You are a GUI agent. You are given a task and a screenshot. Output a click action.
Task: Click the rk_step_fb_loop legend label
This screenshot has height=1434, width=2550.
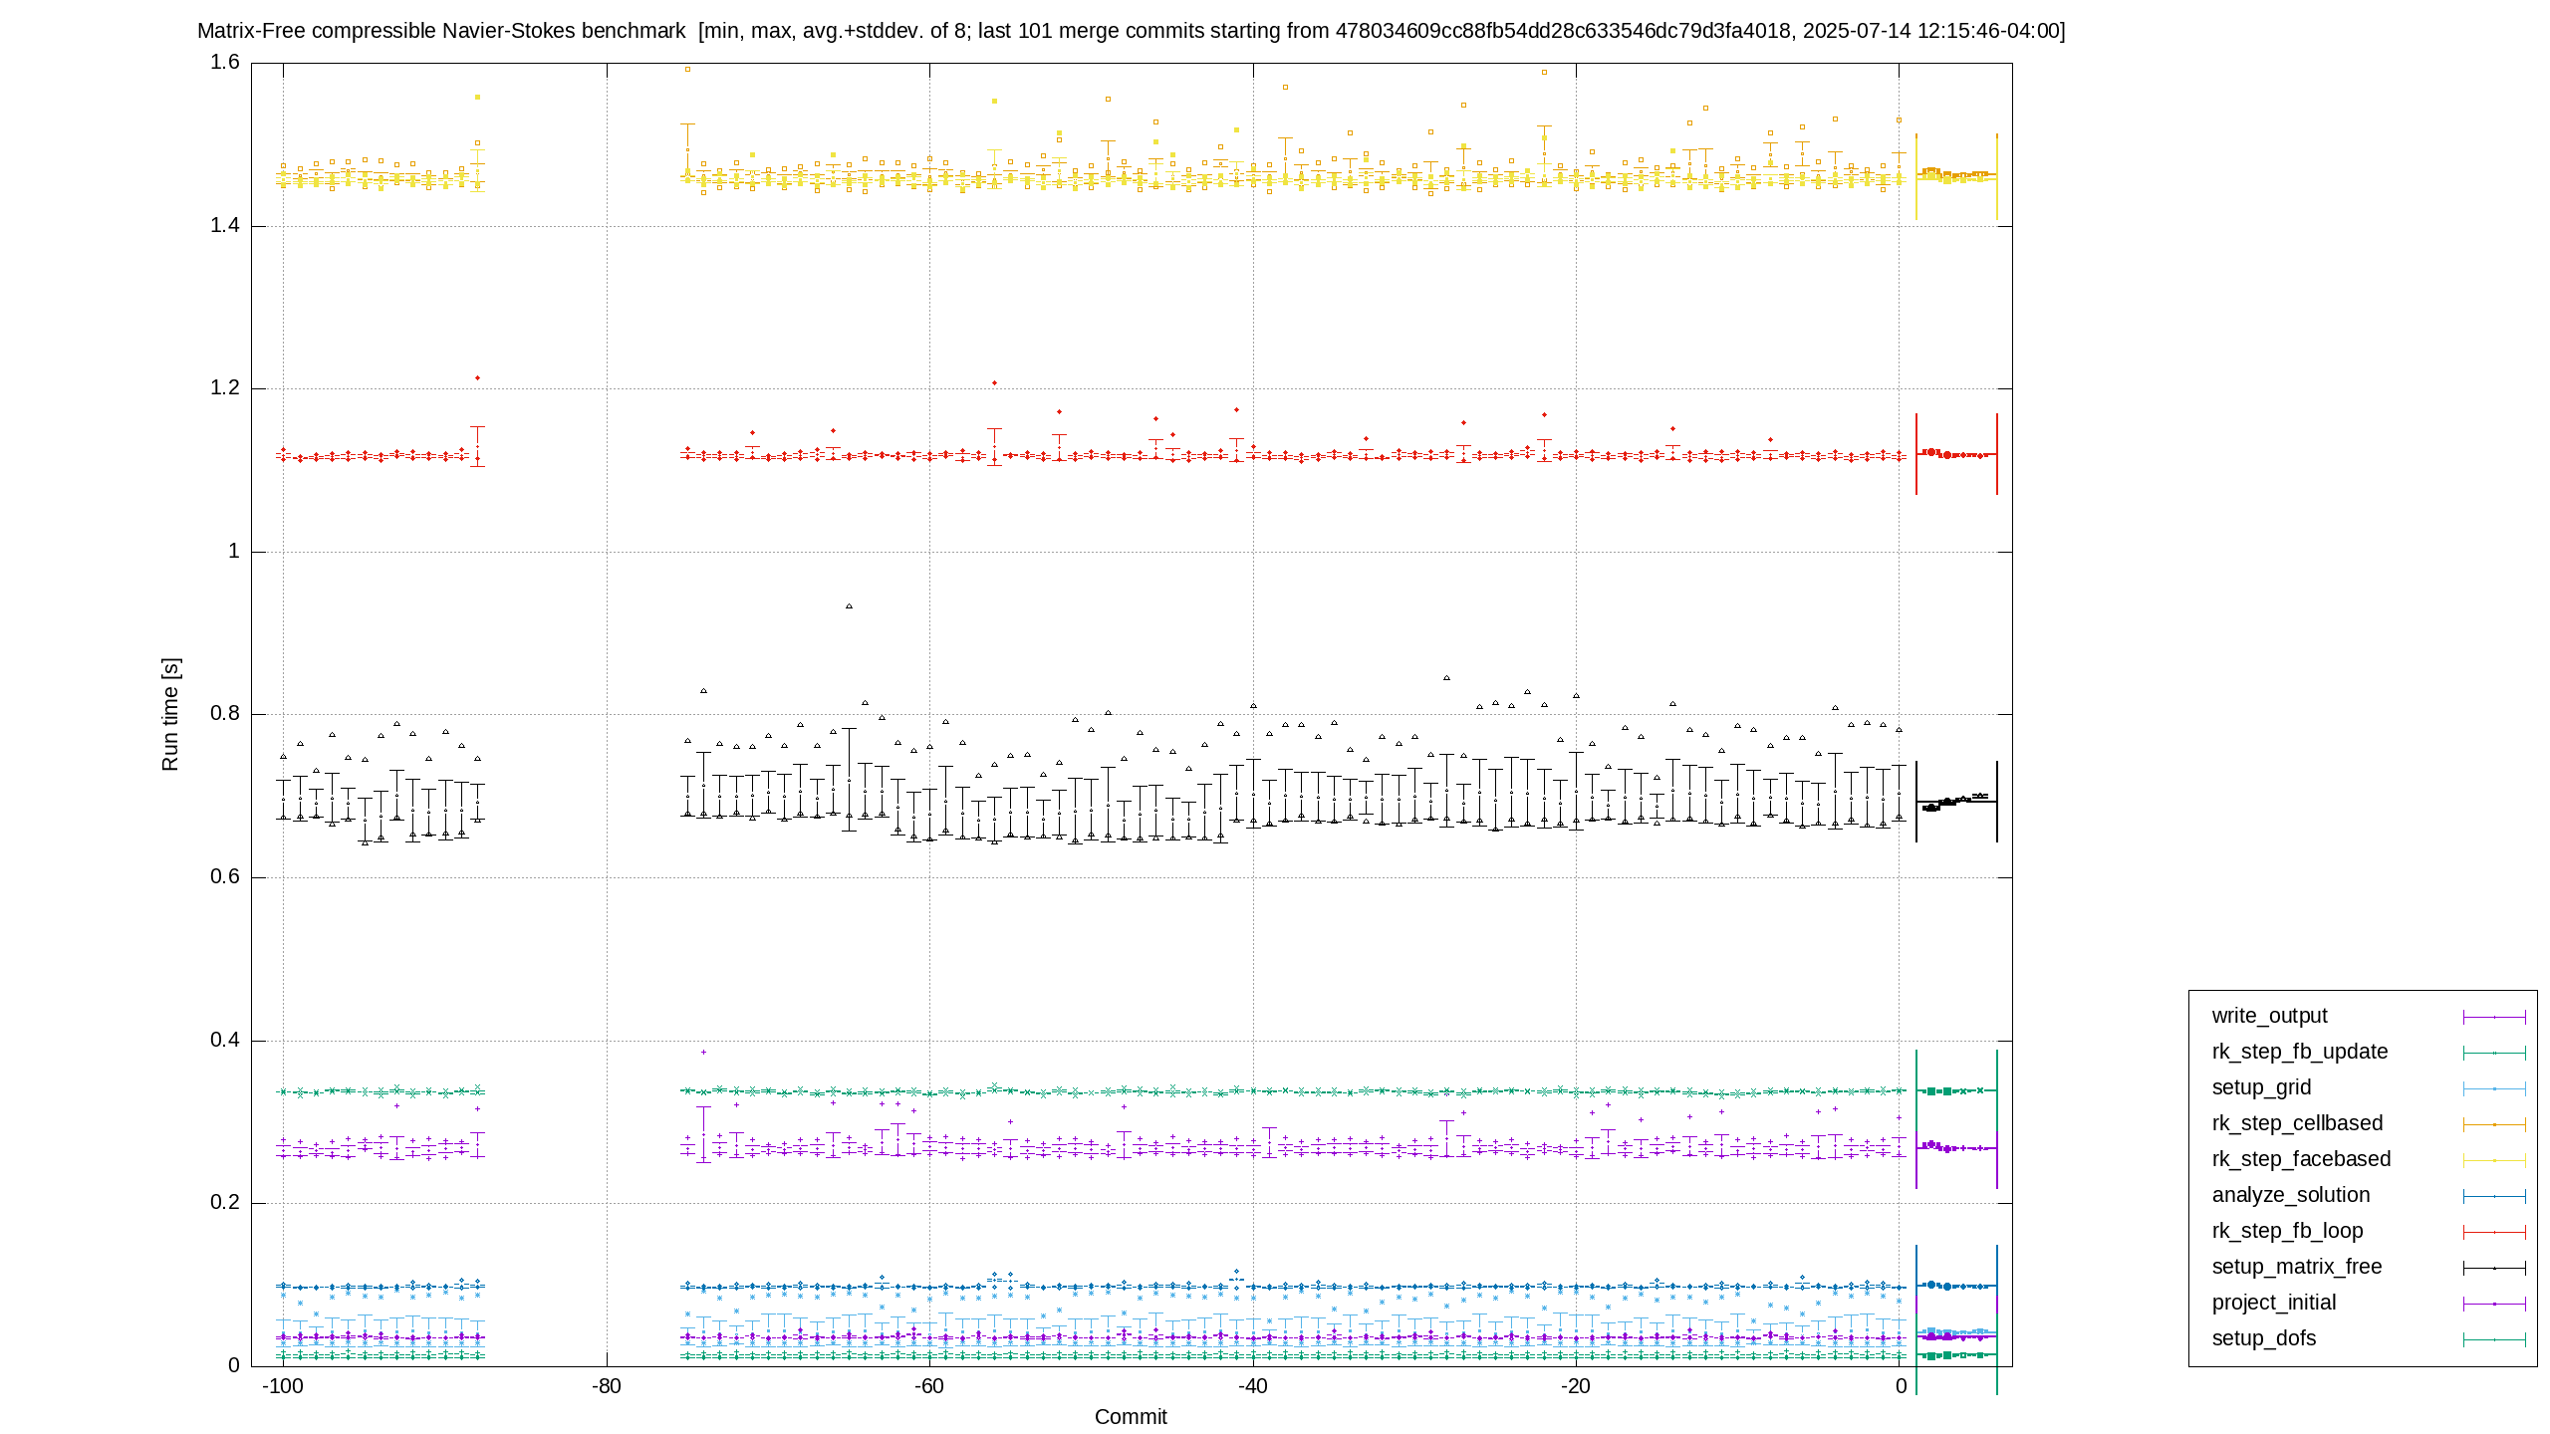point(2287,1231)
